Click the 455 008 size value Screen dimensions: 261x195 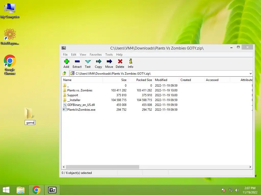(x=121, y=105)
